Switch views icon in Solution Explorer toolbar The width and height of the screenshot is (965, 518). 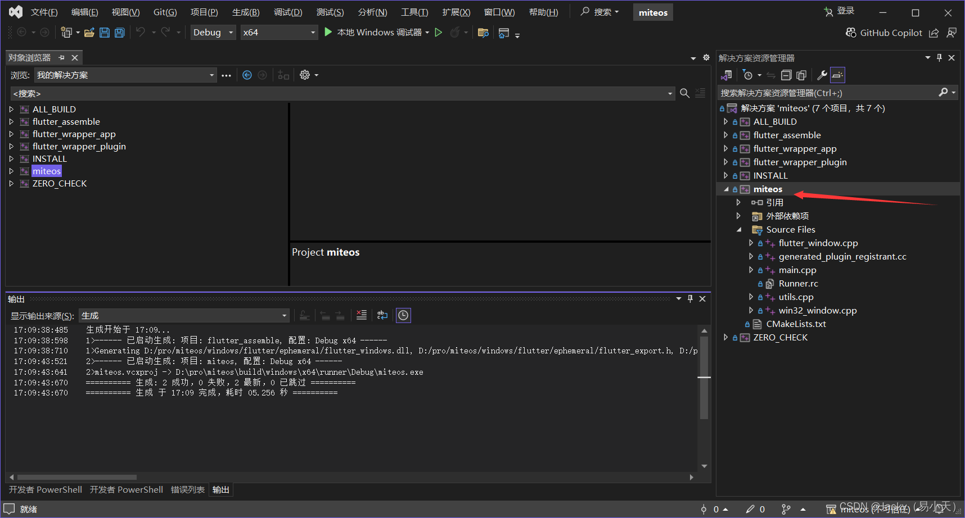727,75
